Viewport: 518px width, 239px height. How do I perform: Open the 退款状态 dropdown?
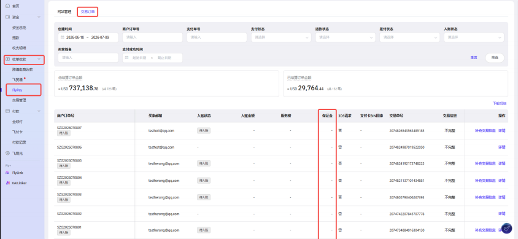[x=345, y=37]
